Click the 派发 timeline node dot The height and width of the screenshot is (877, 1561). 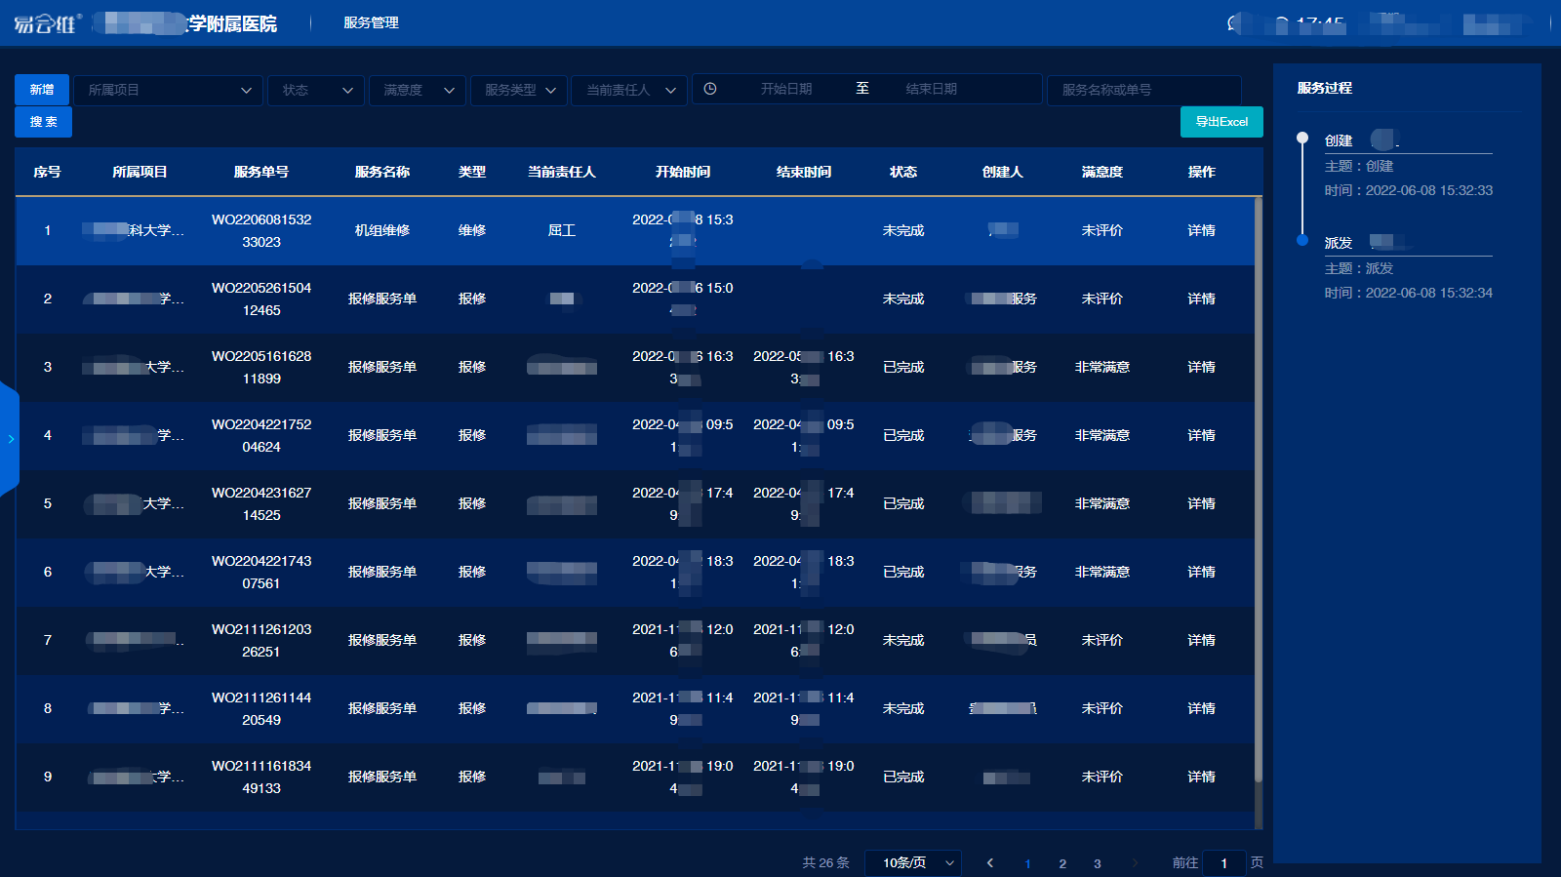tap(1301, 240)
